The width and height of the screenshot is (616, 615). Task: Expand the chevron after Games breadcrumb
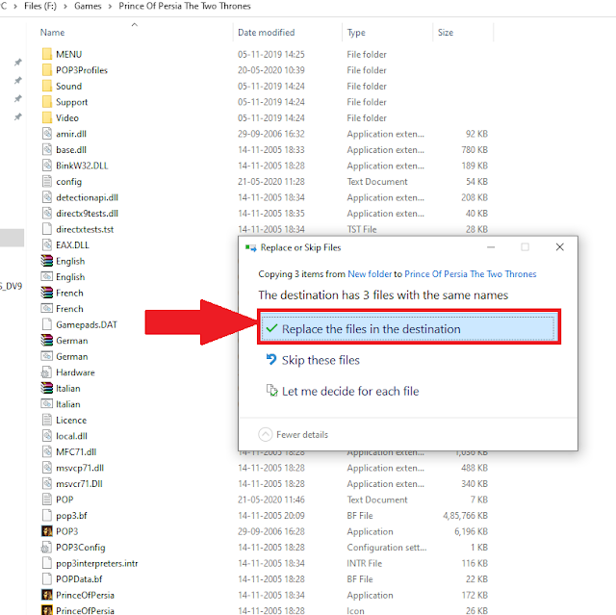tap(110, 7)
